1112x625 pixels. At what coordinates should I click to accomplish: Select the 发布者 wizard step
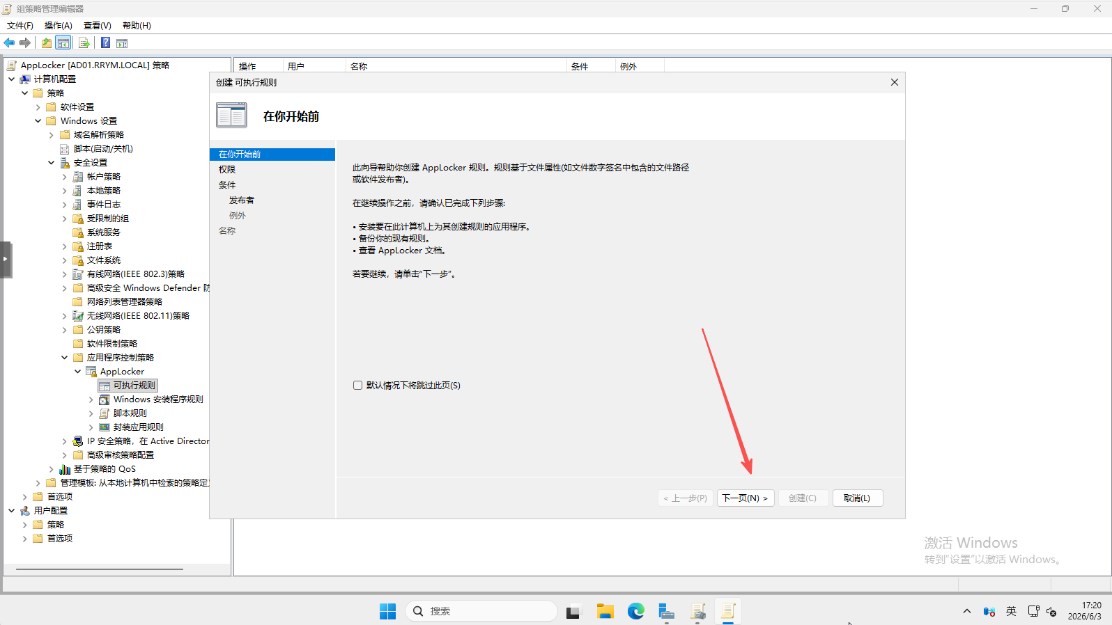(x=242, y=200)
